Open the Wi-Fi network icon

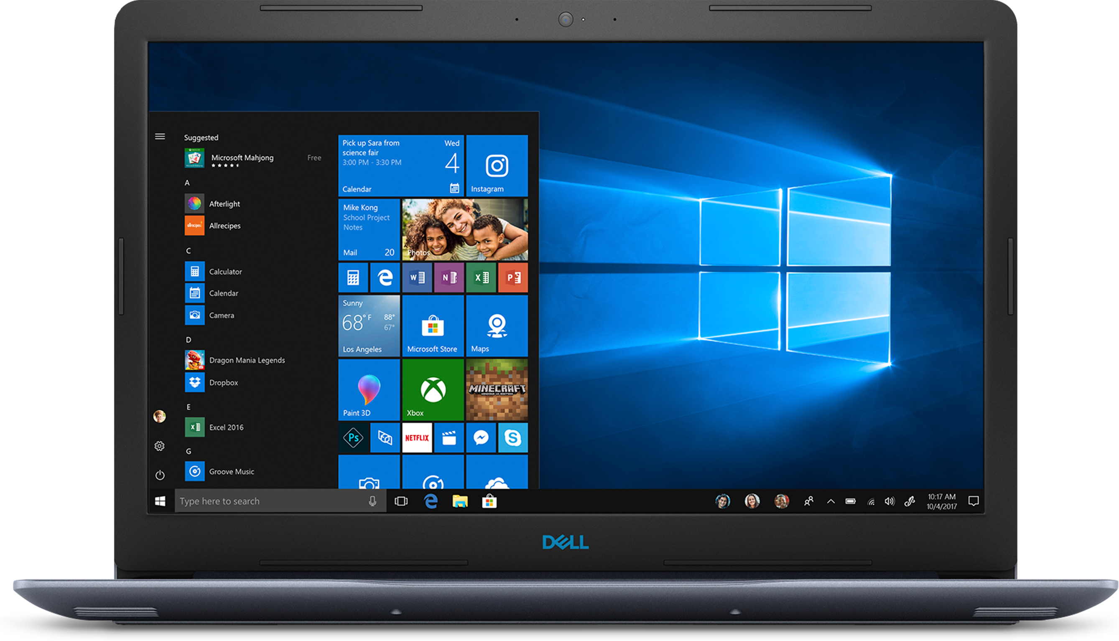(871, 501)
